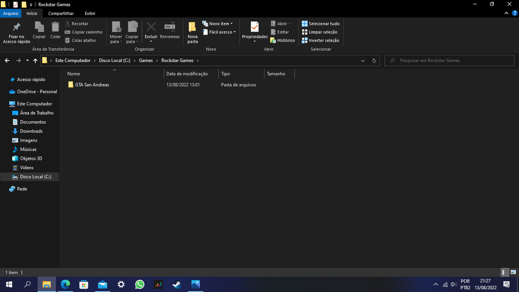Click Editar in the ribbon
Image resolution: width=519 pixels, height=292 pixels.
280,32
